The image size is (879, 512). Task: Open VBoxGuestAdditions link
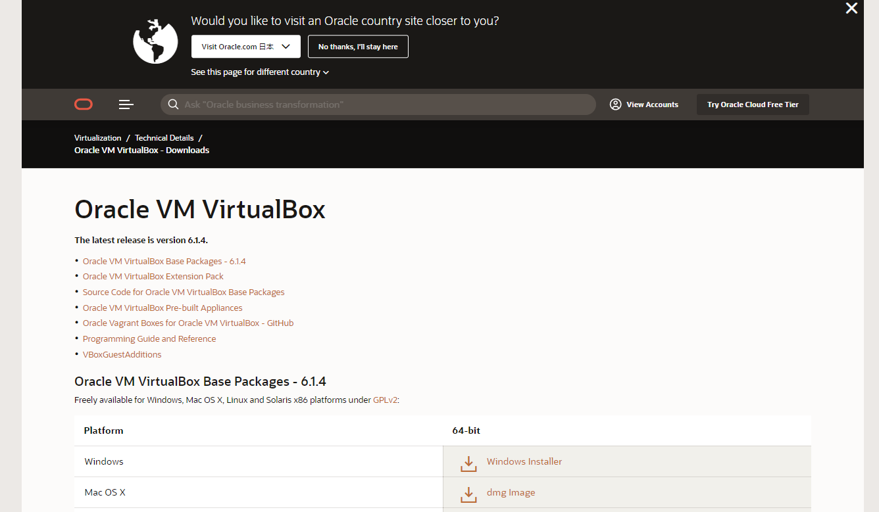point(122,354)
